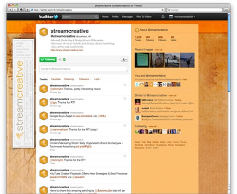This screenshot has width=237, height=194.
Task: Open the person actions dropdown button
Action: (124, 60)
